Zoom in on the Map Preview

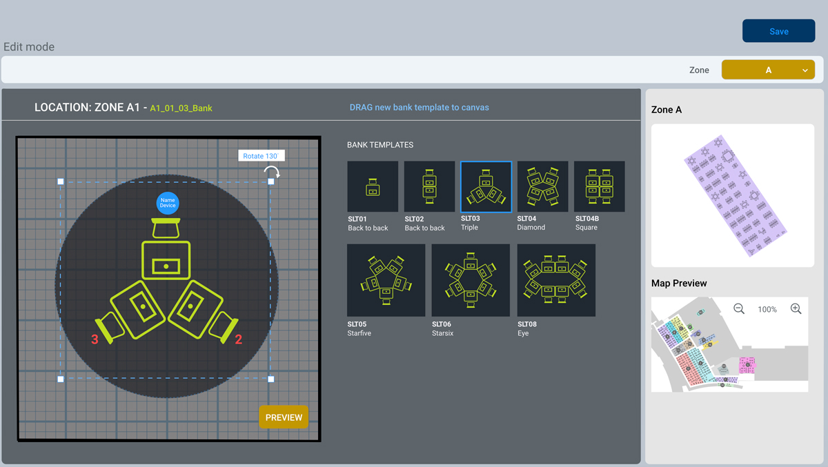(x=796, y=309)
